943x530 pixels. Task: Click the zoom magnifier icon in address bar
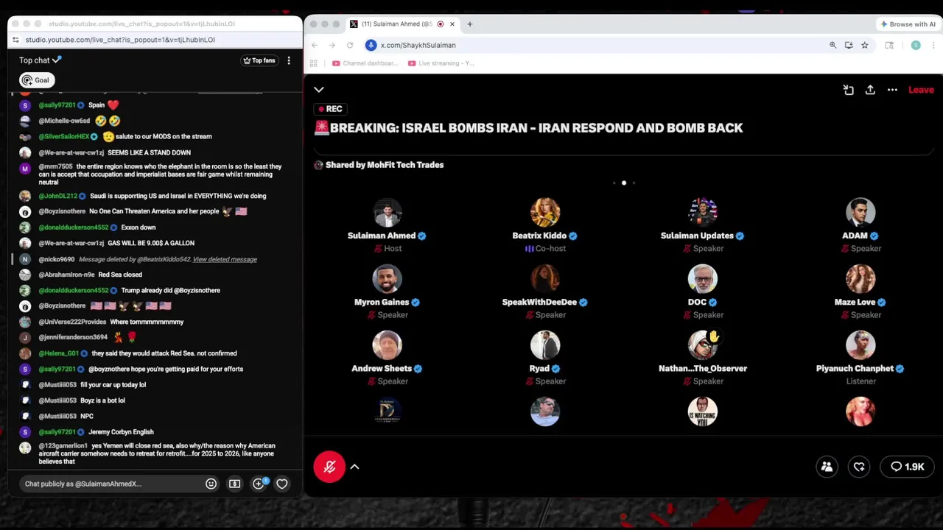click(833, 45)
